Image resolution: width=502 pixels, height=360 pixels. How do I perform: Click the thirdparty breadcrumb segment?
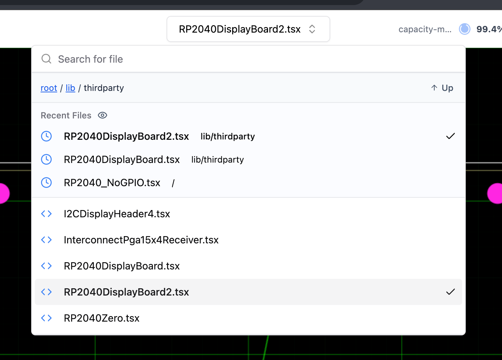pos(104,88)
